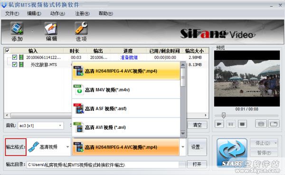Viewport: 285px width, 175px height.
Task: Open the 编辑 edit tool icon
Action: point(51,29)
